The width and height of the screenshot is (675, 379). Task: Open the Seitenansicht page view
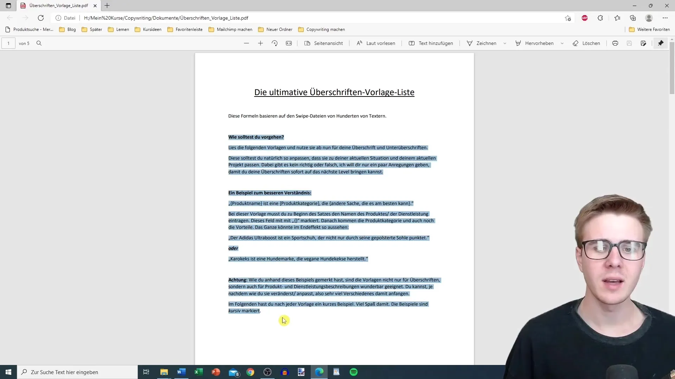(x=323, y=43)
